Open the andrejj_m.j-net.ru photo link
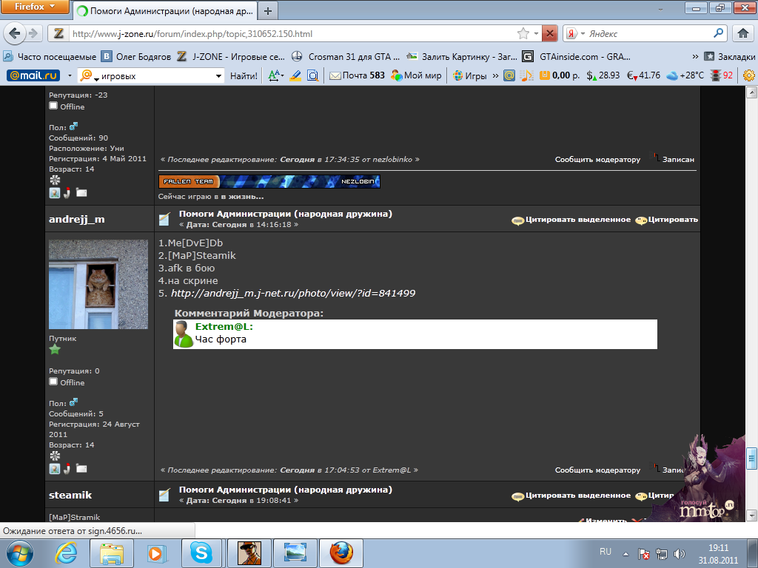The image size is (758, 568). pyautogui.click(x=293, y=293)
